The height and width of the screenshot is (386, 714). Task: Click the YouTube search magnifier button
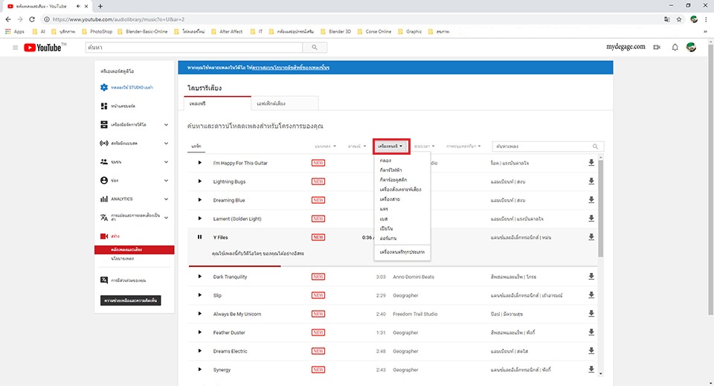click(x=315, y=48)
